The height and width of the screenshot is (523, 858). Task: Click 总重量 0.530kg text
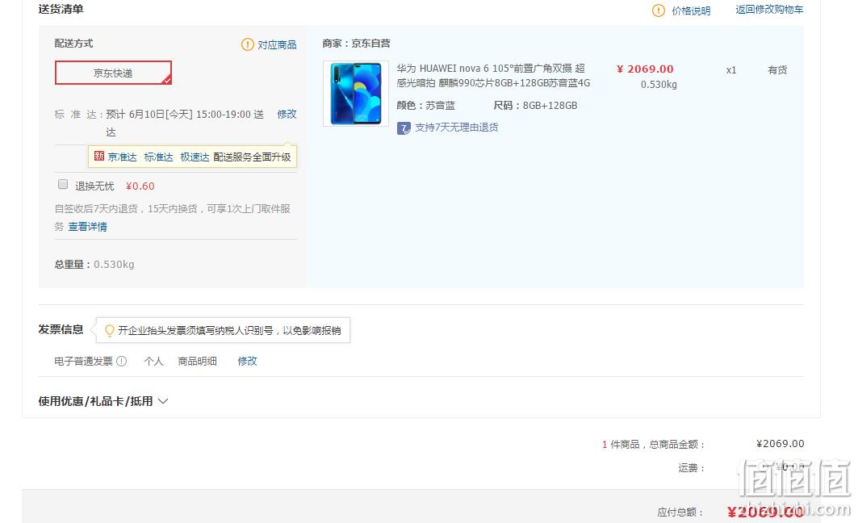tap(94, 264)
